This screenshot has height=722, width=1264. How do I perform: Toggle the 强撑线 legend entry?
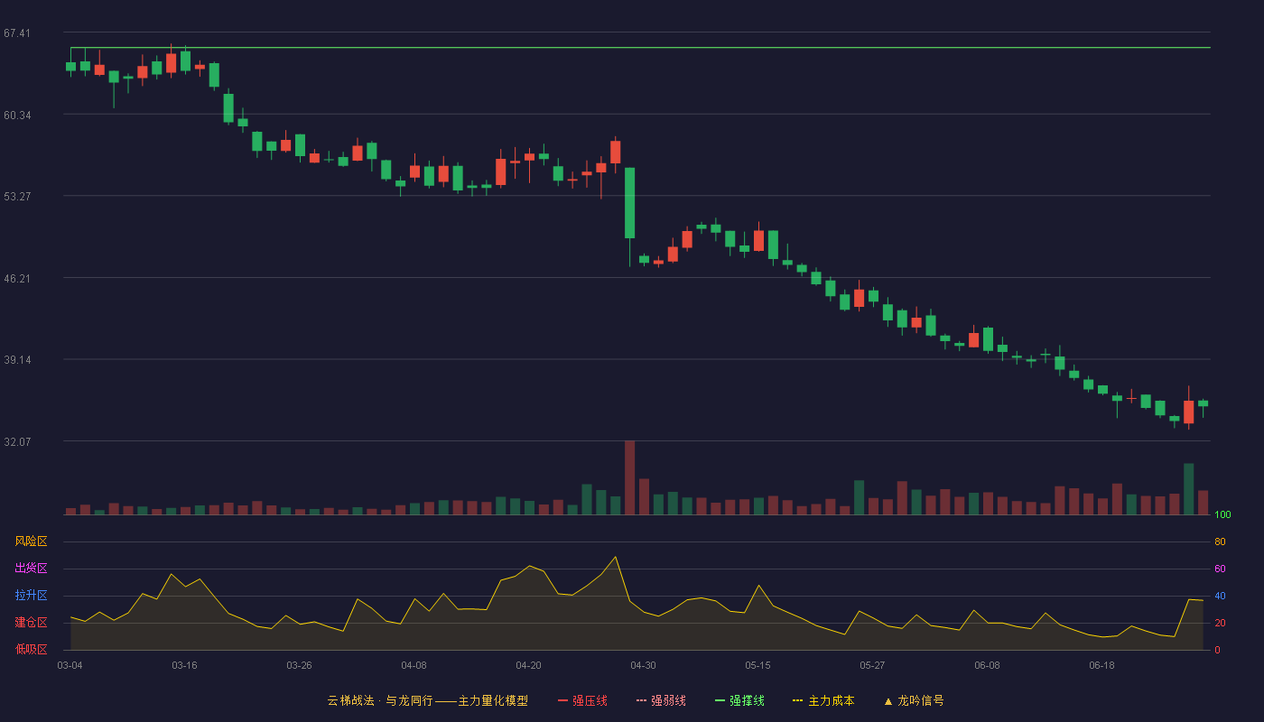pos(739,700)
